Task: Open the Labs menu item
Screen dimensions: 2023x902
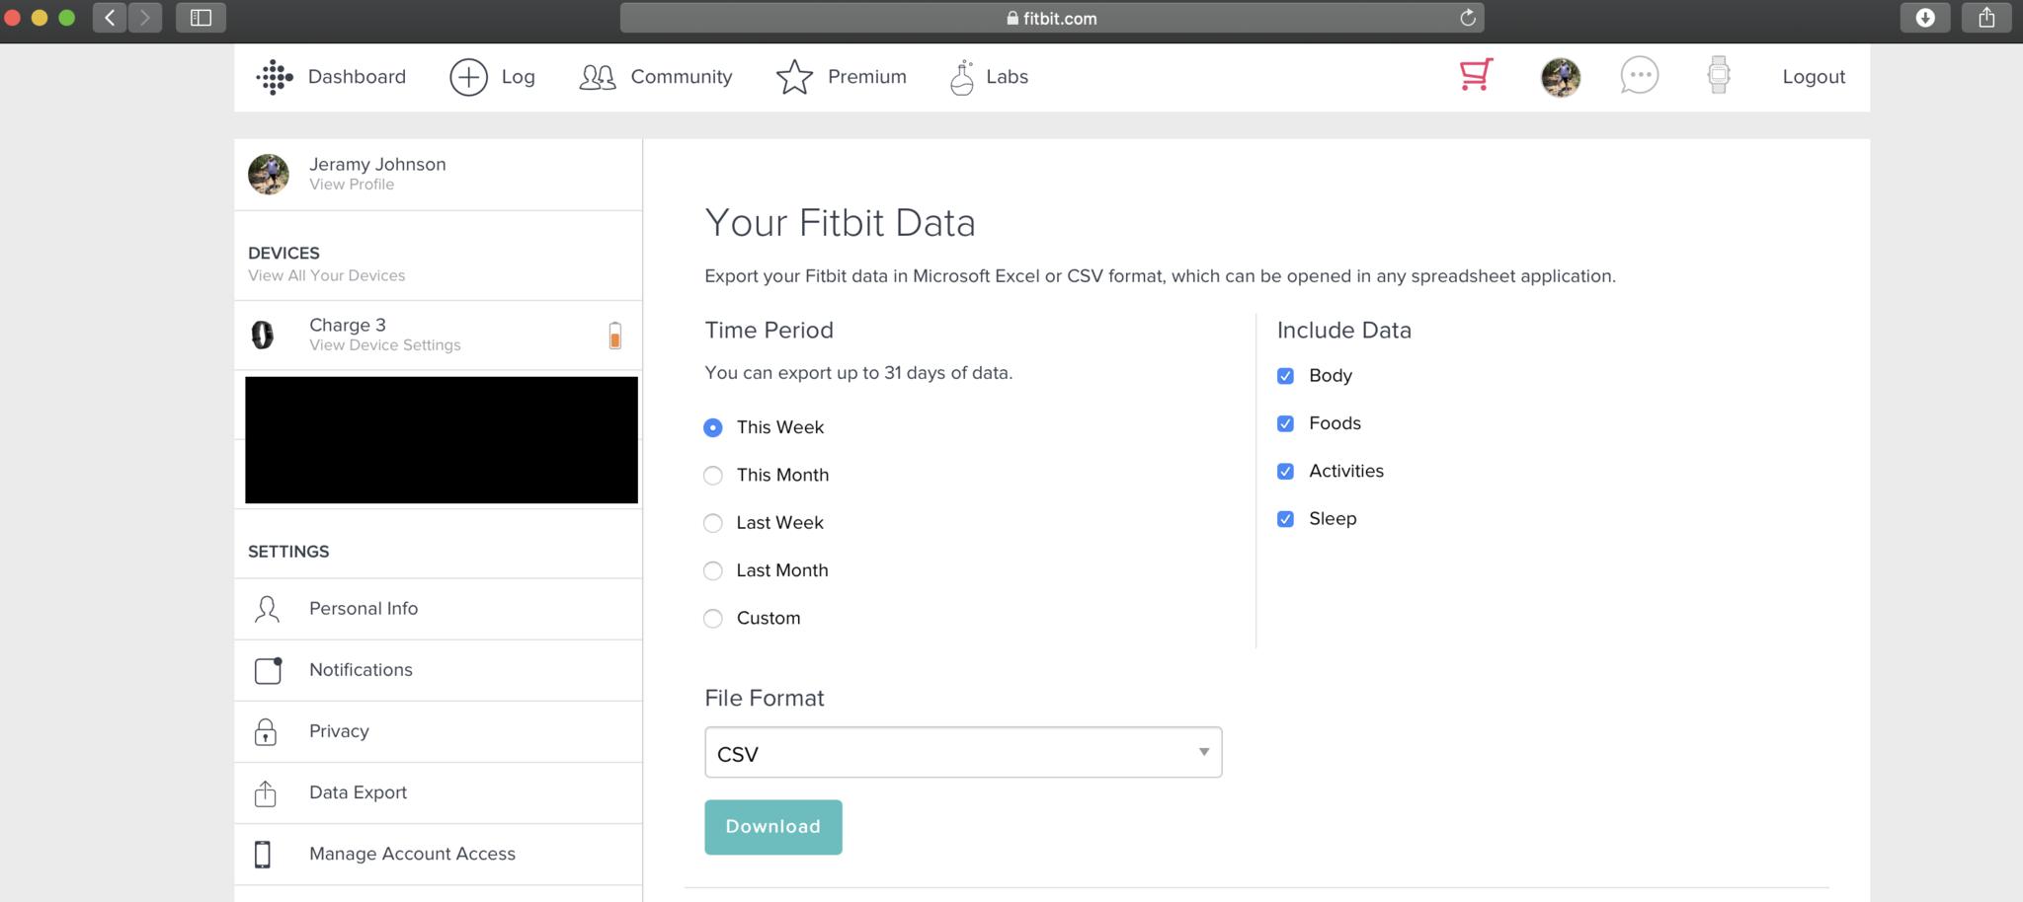Action: pyautogui.click(x=1007, y=77)
